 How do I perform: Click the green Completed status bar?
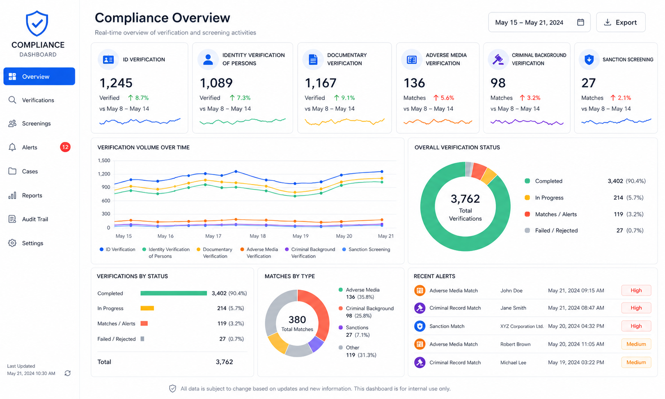click(x=174, y=293)
